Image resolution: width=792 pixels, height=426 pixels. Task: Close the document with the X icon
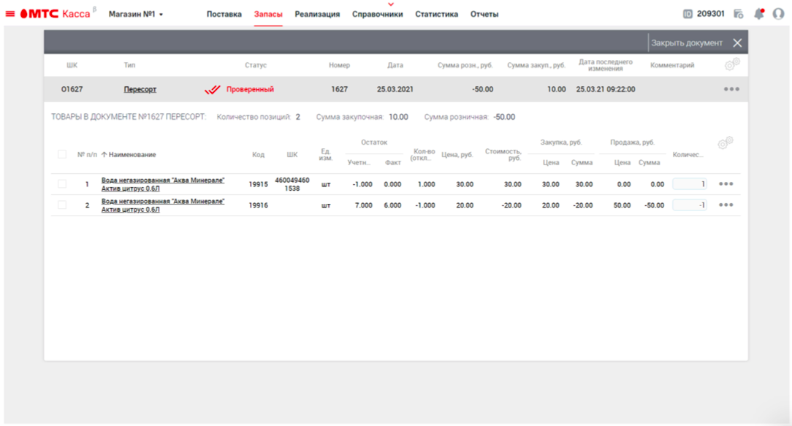[737, 43]
